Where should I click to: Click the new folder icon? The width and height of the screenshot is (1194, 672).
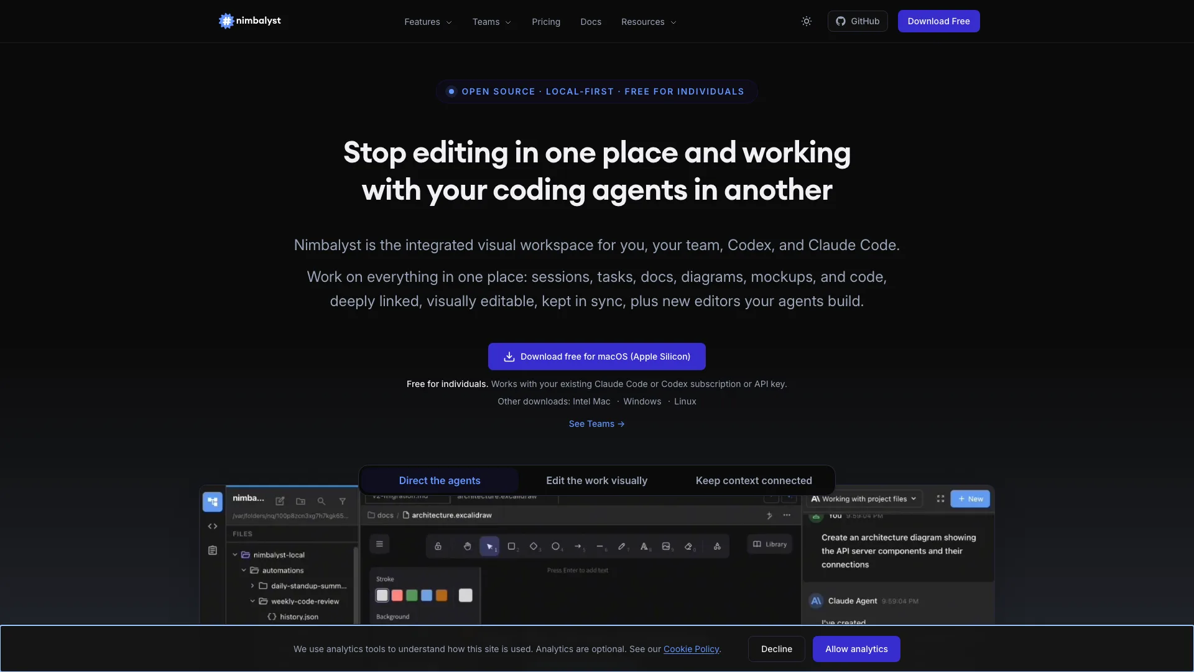[x=300, y=501]
